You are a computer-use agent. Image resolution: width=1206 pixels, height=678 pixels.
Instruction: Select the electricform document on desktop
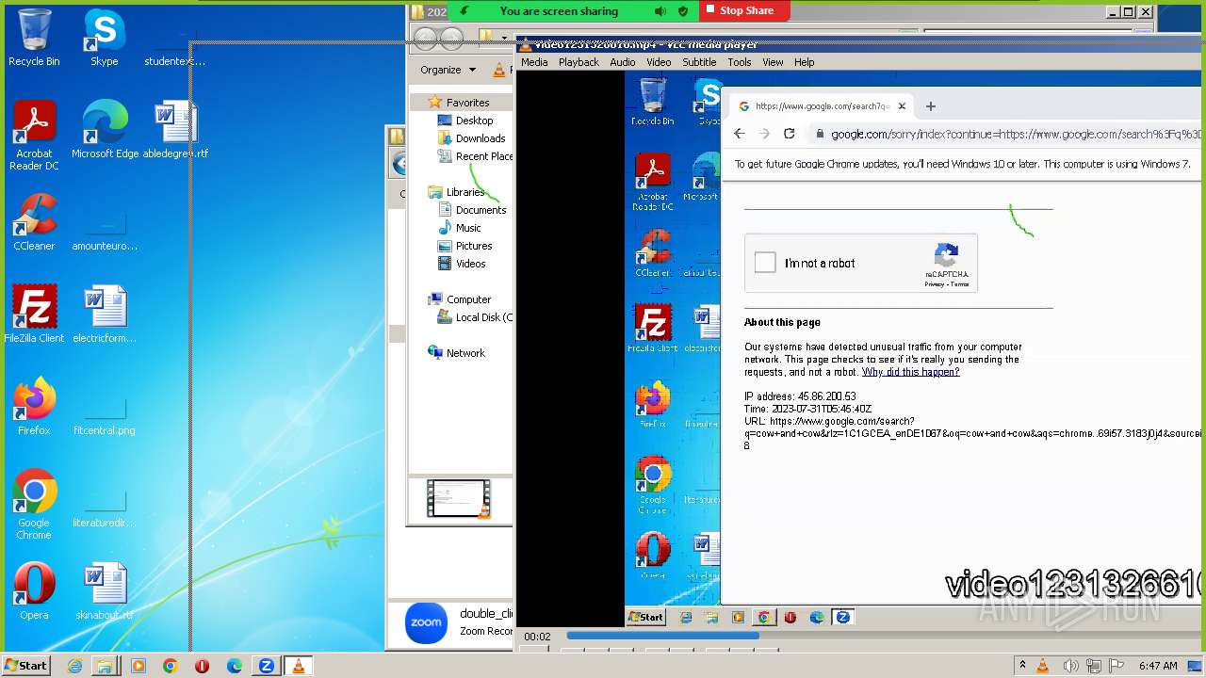pos(105,315)
